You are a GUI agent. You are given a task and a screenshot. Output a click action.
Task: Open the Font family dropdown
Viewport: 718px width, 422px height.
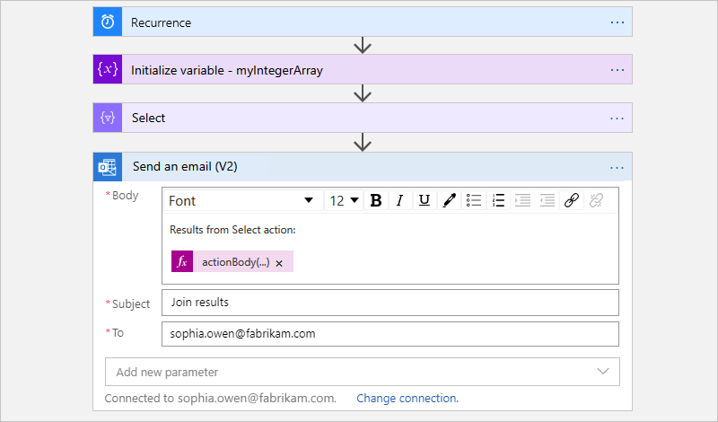pos(241,200)
